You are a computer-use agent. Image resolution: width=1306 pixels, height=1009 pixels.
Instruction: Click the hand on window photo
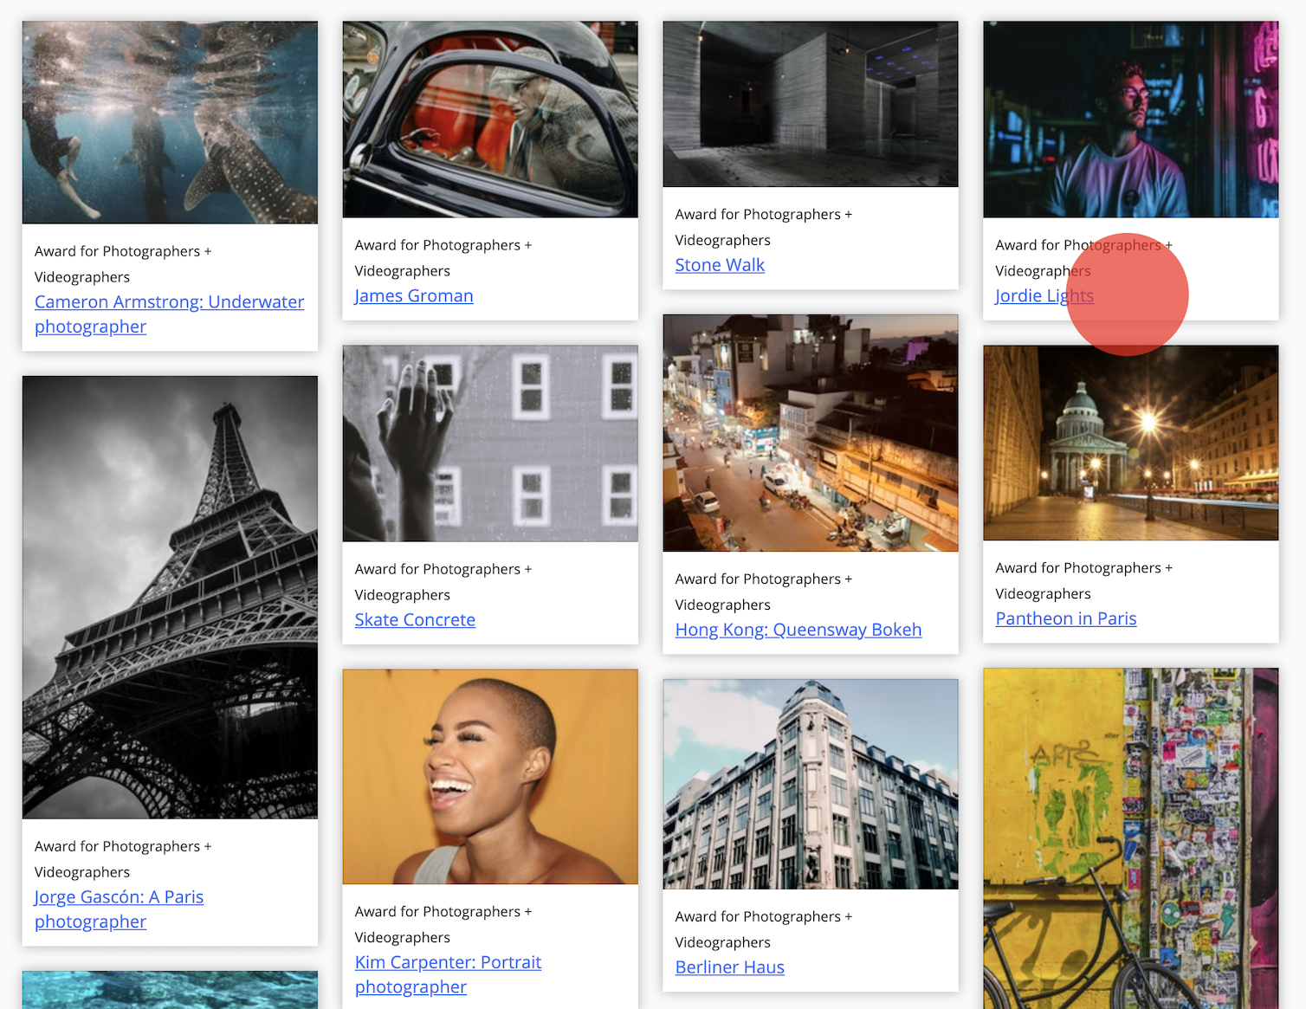tap(490, 443)
